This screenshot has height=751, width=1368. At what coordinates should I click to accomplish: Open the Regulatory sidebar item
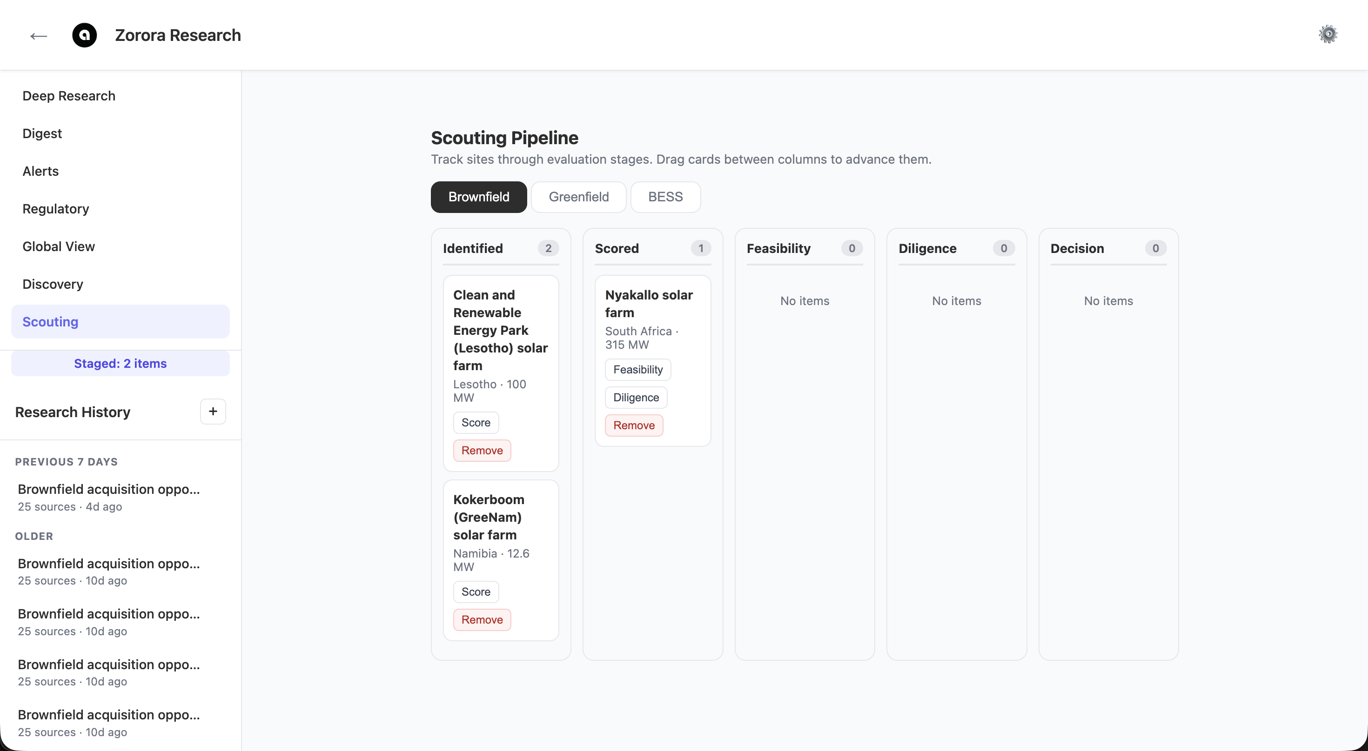click(x=55, y=209)
